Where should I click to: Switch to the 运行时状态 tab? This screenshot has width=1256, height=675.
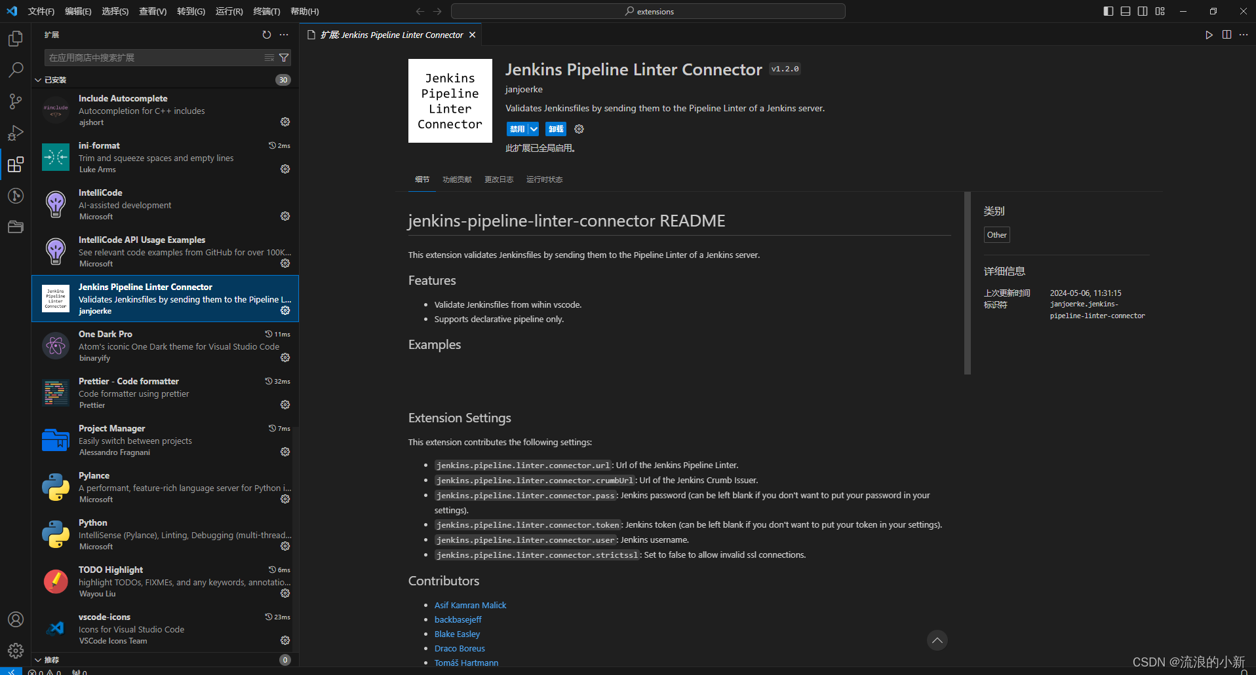point(544,179)
